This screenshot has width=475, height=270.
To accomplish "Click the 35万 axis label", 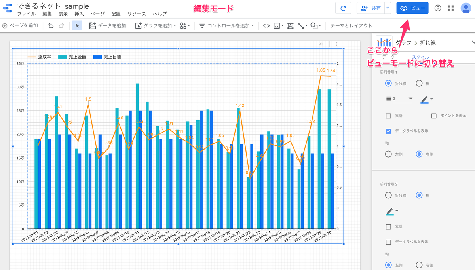I will (20, 64).
